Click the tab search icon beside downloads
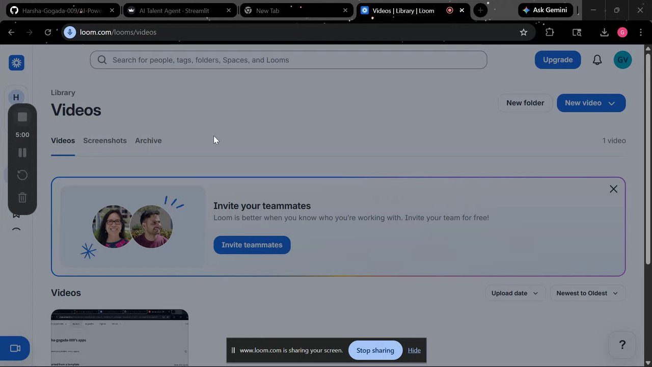The image size is (652, 367). pos(577,32)
